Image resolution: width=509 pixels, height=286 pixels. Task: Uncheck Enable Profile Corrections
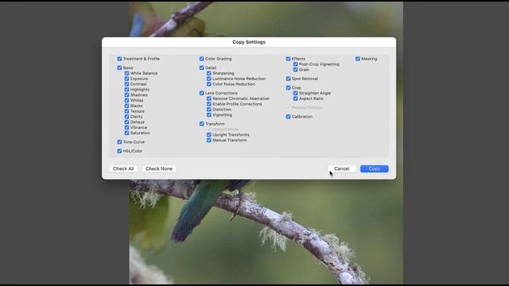coord(208,104)
